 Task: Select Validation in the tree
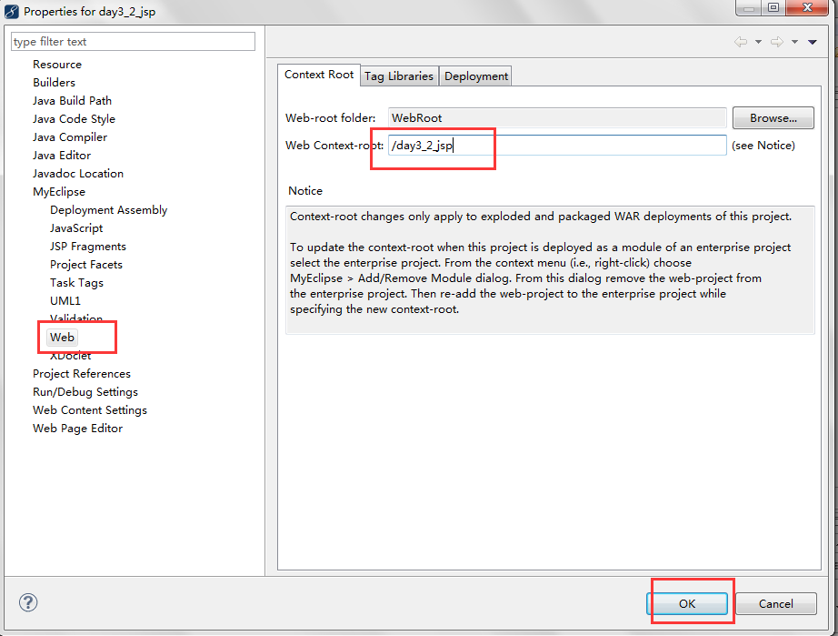(76, 318)
